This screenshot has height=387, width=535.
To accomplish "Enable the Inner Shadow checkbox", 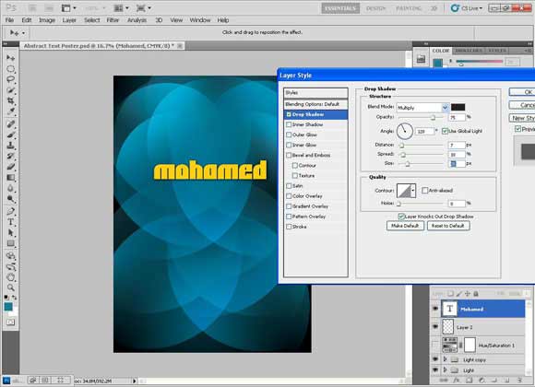I will click(x=289, y=124).
